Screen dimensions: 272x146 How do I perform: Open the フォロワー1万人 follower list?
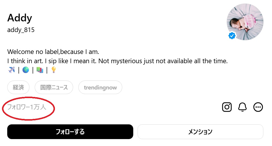pyautogui.click(x=27, y=108)
